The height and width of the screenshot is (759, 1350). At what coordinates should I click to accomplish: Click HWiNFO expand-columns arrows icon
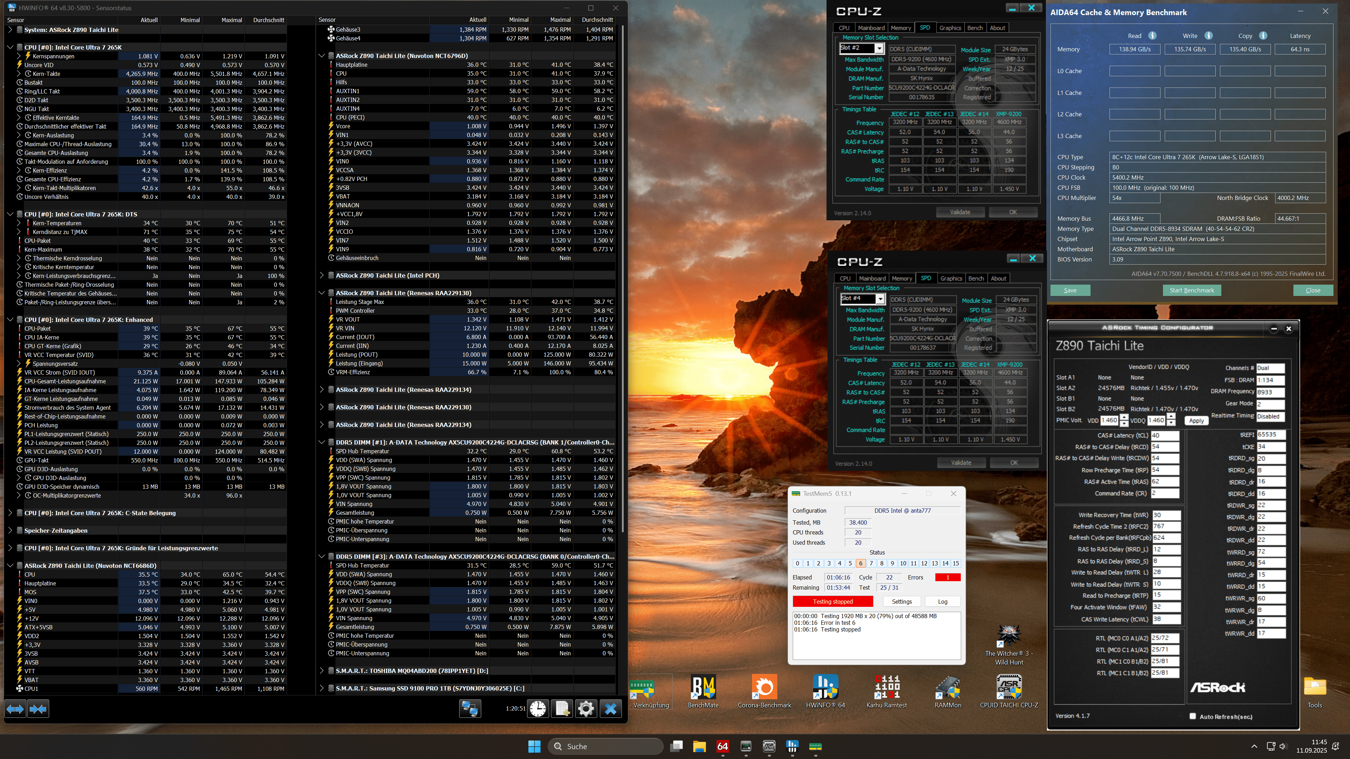15,709
